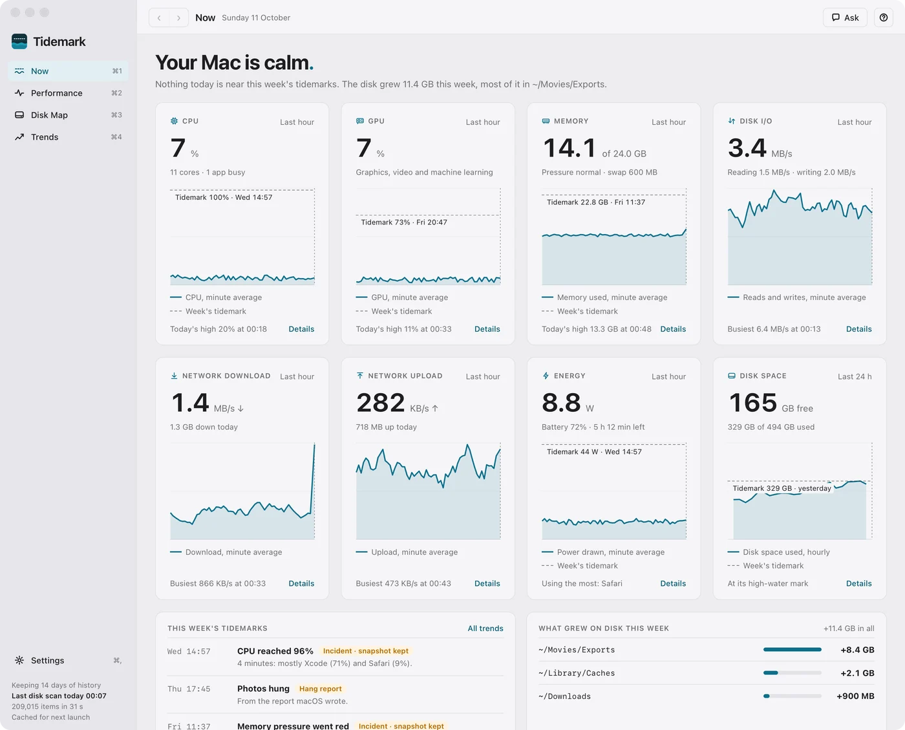This screenshot has width=905, height=730.
Task: Open Details for the GPU card
Action: point(487,329)
